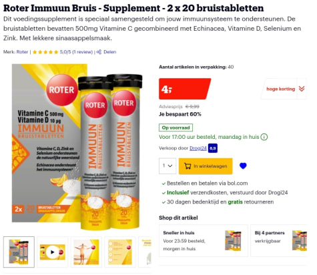Click the delivery info circle icon
The height and width of the screenshot is (275, 317).
264,137
